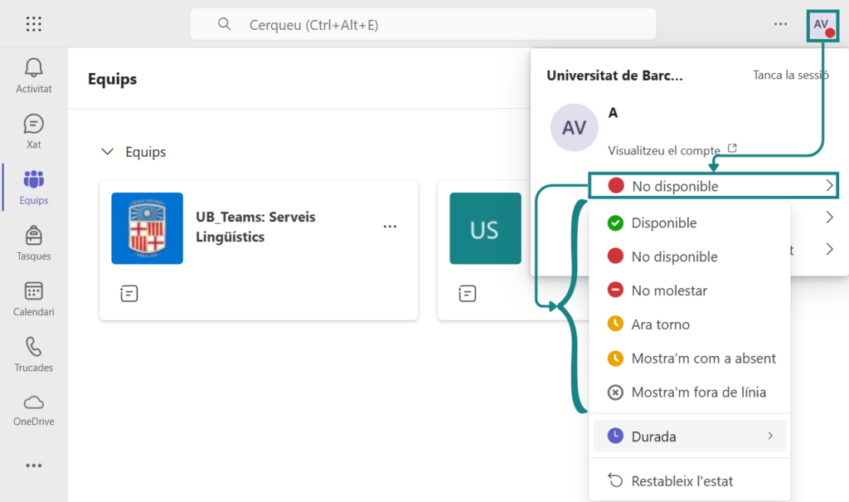Open the Activitat bell icon

(34, 76)
